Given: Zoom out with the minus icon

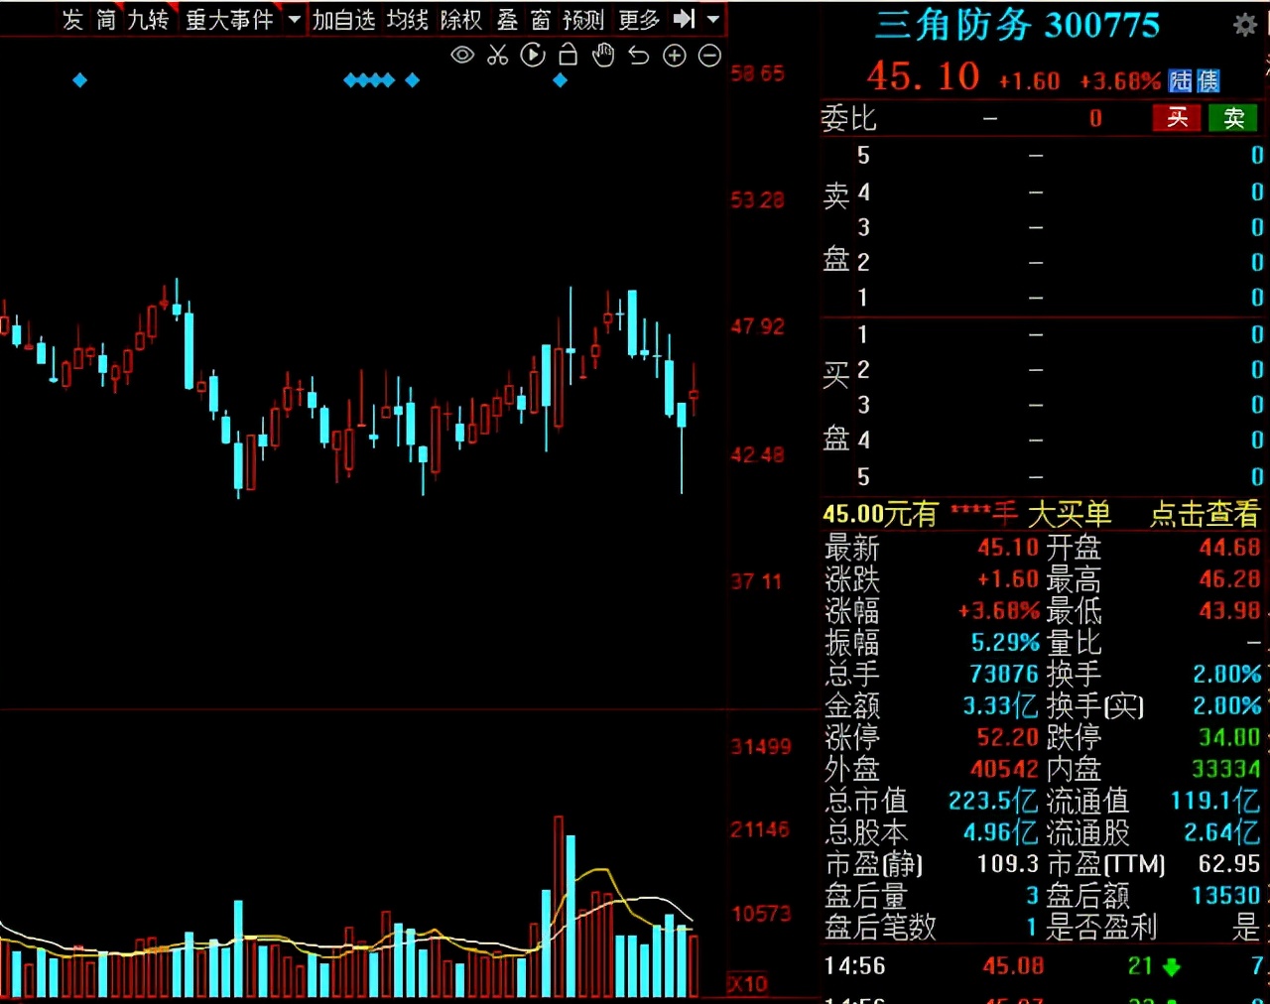Looking at the screenshot, I should click(x=709, y=57).
